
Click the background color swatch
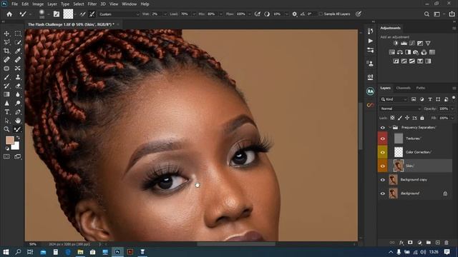coord(16,146)
